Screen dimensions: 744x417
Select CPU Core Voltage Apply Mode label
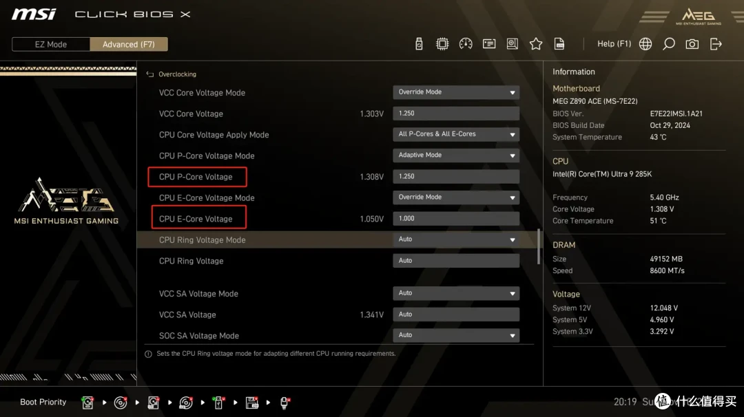click(214, 135)
